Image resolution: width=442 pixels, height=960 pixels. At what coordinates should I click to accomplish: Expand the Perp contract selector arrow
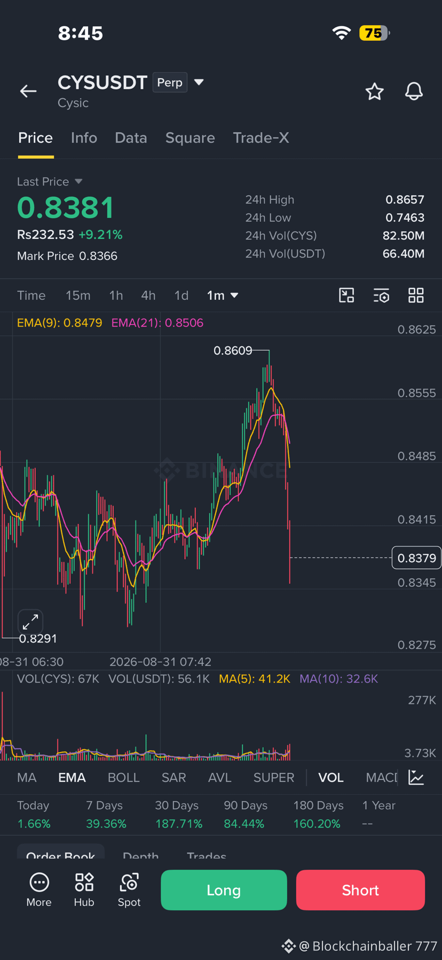coord(199,82)
